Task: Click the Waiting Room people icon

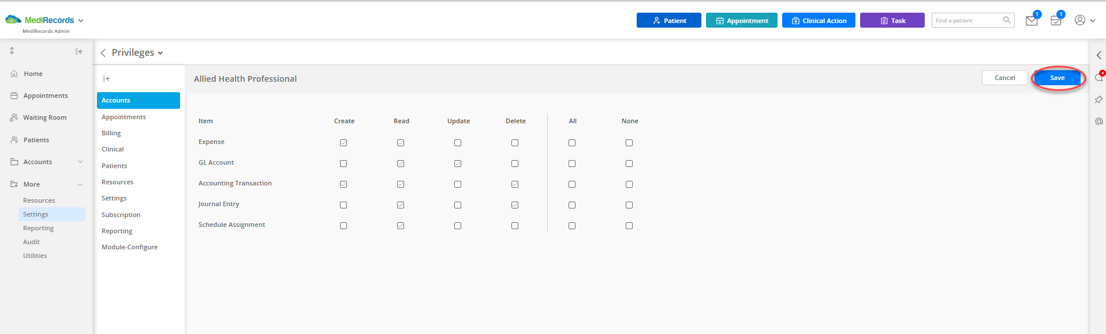Action: (14, 117)
